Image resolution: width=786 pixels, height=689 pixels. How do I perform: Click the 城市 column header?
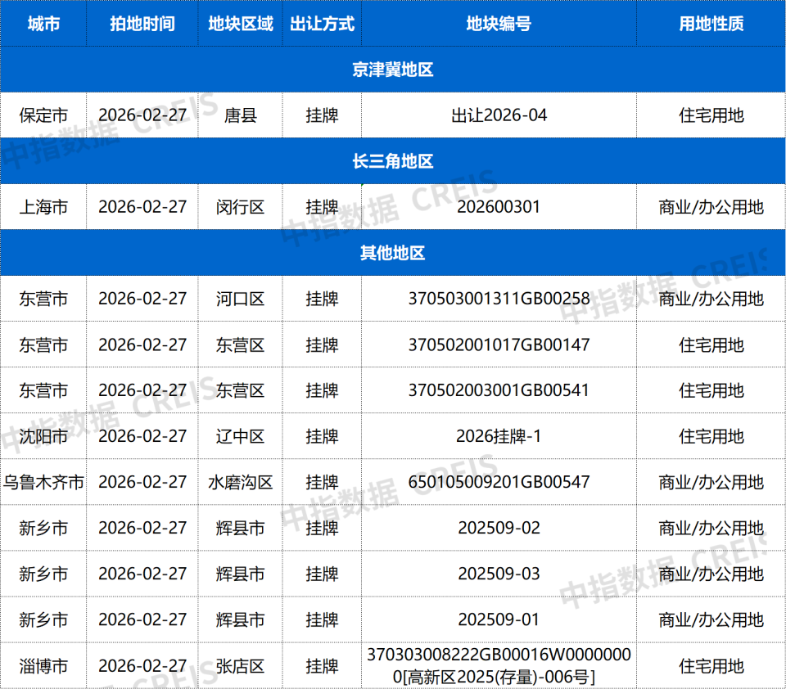point(43,25)
